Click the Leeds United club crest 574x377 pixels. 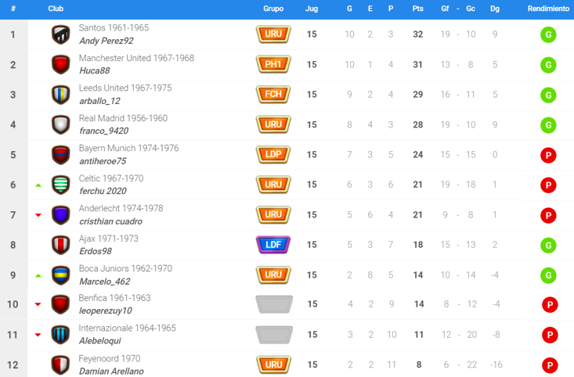pos(61,95)
